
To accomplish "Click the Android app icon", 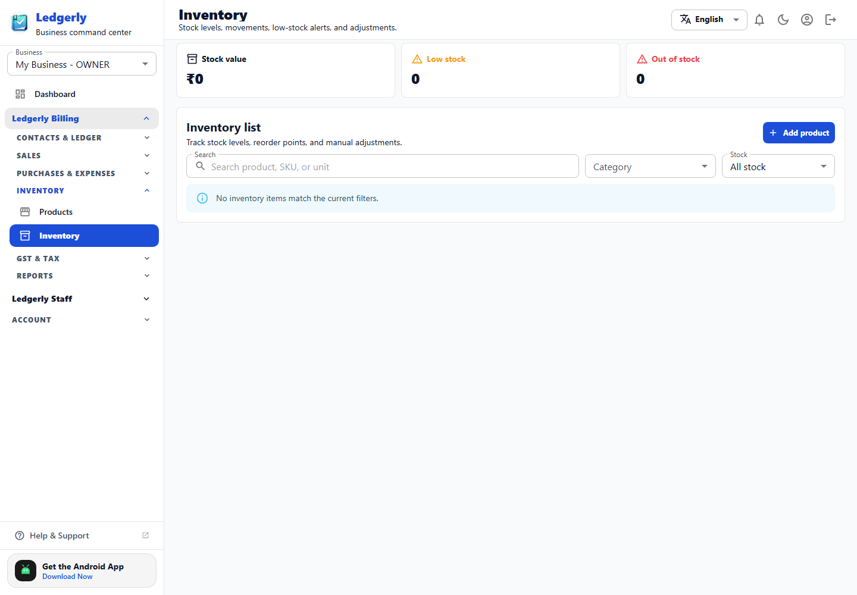I will tap(26, 571).
